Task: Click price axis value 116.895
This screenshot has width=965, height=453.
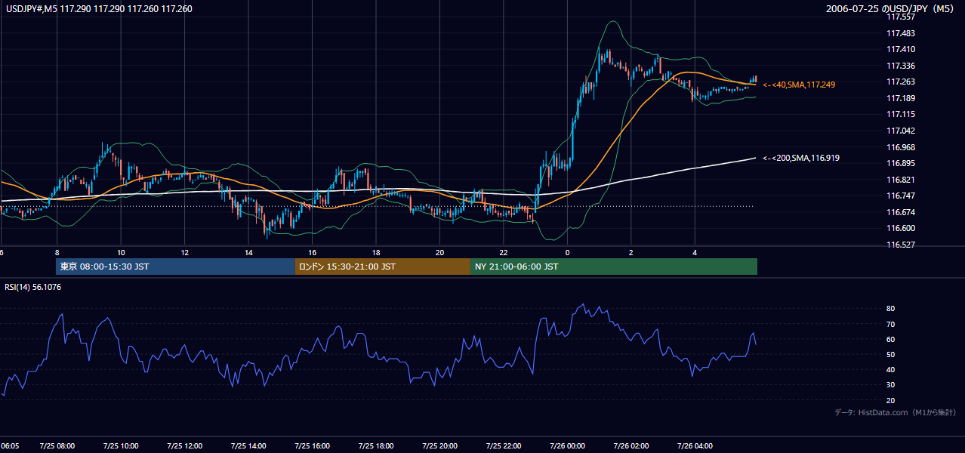Action: coord(901,163)
